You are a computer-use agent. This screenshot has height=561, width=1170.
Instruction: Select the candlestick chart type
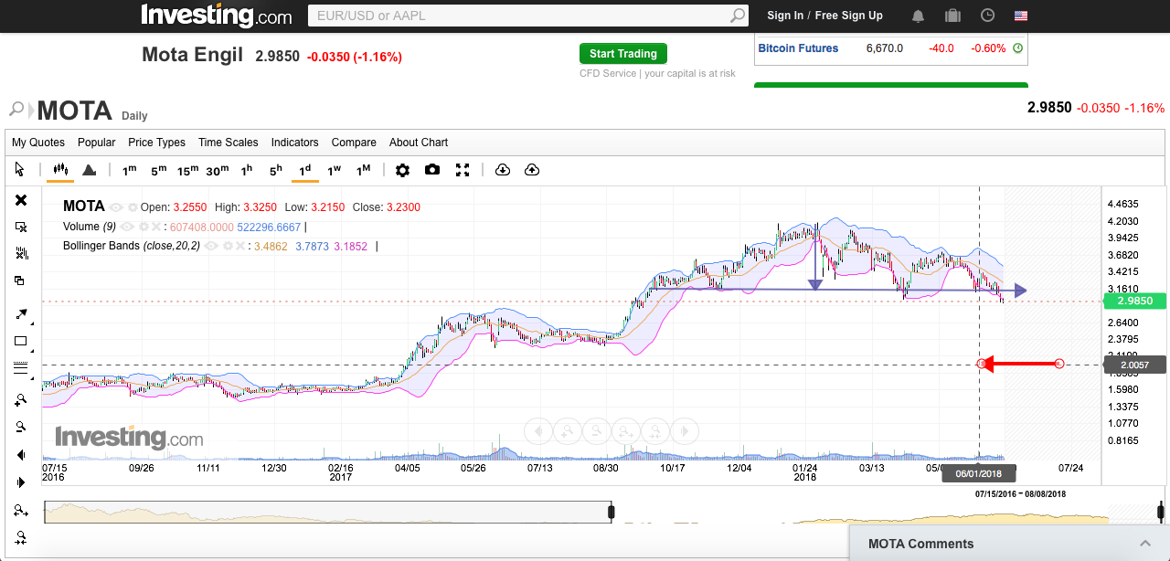coord(61,170)
